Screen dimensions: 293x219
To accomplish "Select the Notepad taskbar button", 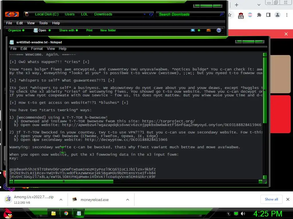I will pos(79,213).
